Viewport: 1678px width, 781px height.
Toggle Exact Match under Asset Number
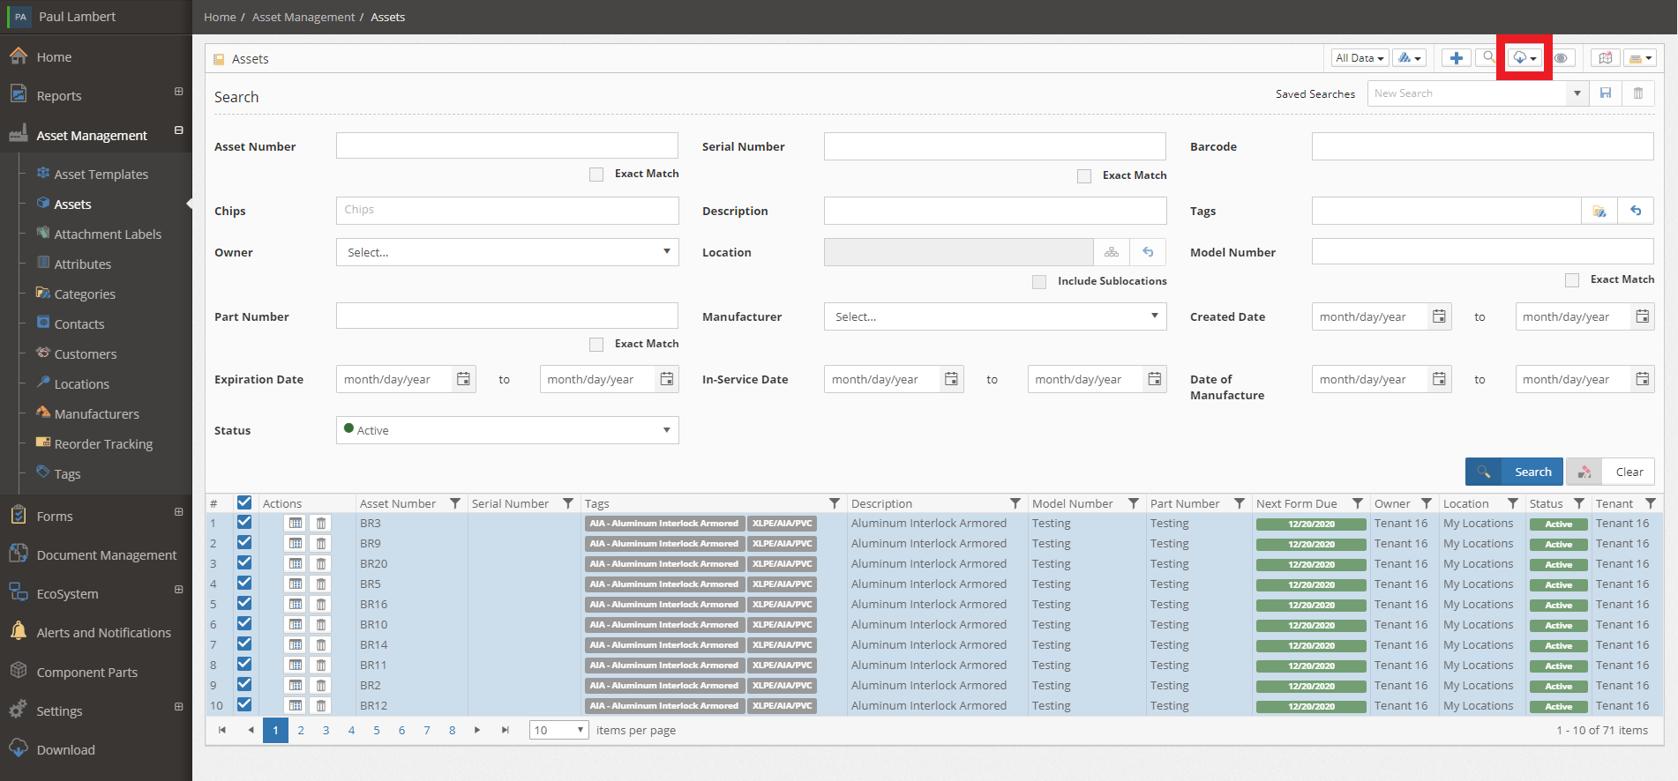tap(596, 175)
